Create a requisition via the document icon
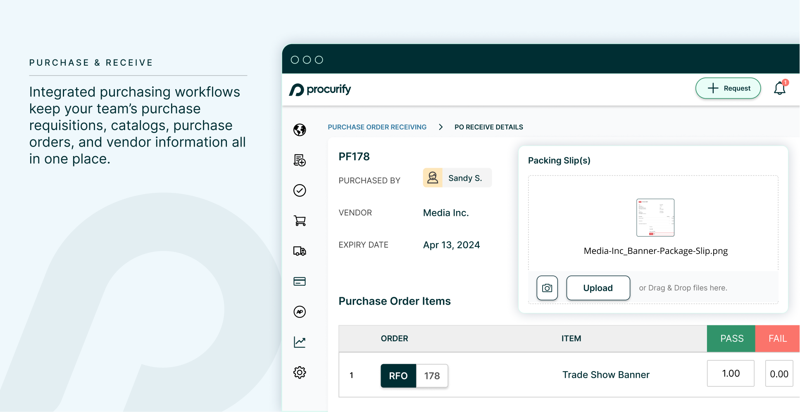800x412 pixels. [x=300, y=161]
